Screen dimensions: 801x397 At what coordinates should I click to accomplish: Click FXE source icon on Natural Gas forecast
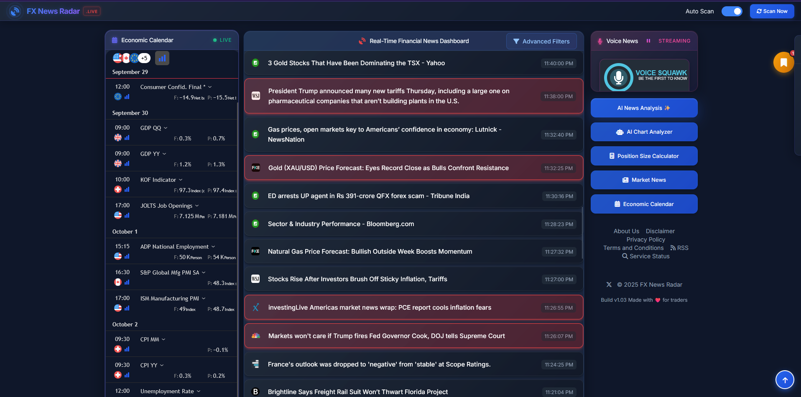pyautogui.click(x=255, y=251)
